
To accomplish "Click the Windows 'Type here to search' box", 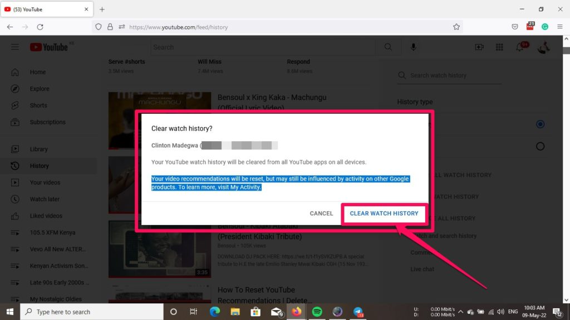I will (92, 312).
